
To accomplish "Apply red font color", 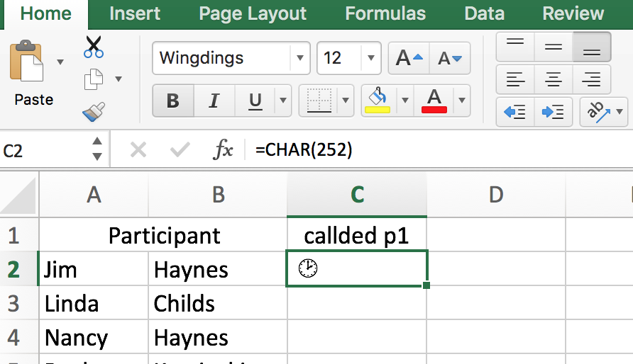I will point(434,101).
